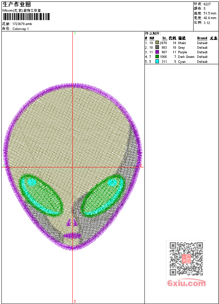Click the file name 1723679.emb
The width and height of the screenshot is (219, 304).
click(x=22, y=24)
